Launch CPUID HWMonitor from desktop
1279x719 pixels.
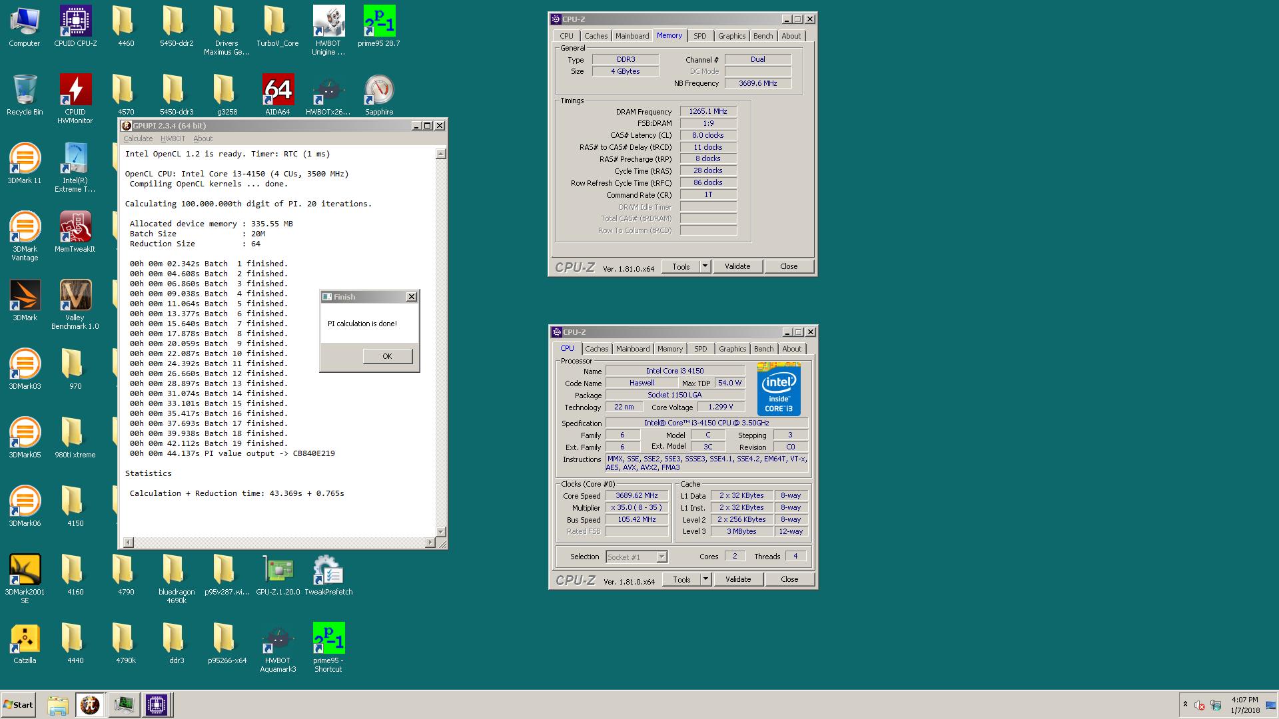point(75,99)
